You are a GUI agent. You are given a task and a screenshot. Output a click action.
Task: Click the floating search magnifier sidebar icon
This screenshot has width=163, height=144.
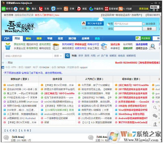[x=155, y=108]
